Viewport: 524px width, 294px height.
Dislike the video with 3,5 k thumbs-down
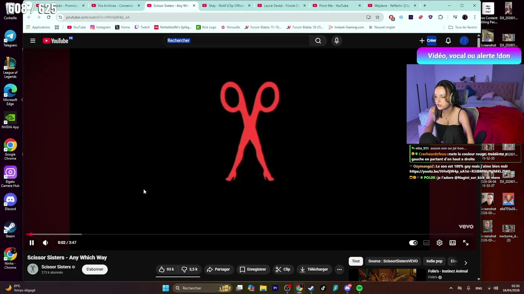(x=190, y=269)
